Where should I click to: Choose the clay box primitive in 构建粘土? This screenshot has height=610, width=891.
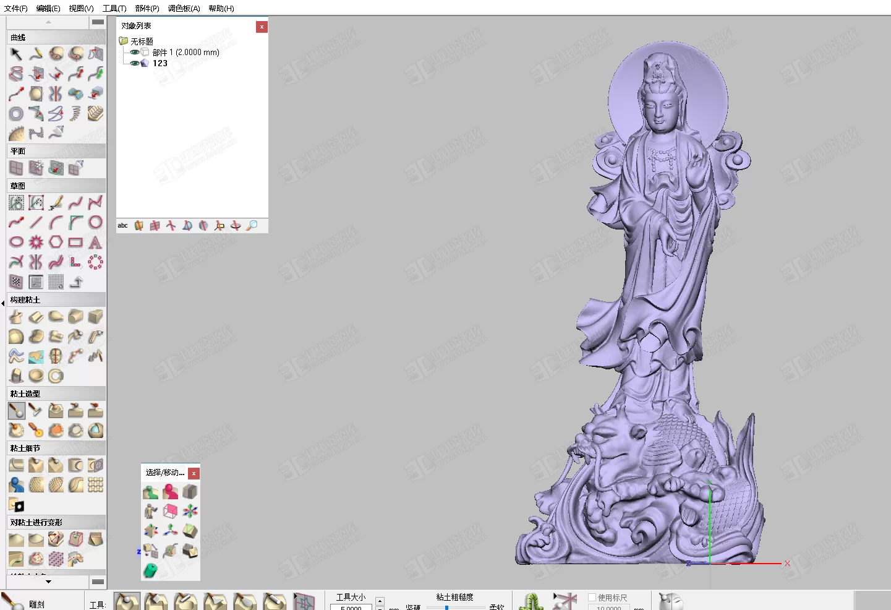(95, 317)
